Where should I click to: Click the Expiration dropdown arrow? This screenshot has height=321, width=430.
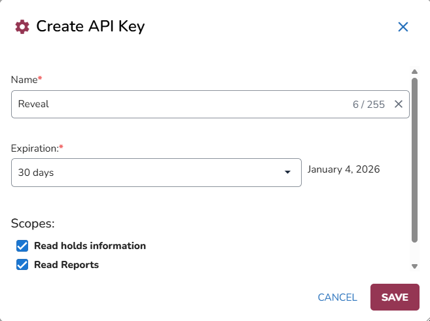pos(287,173)
